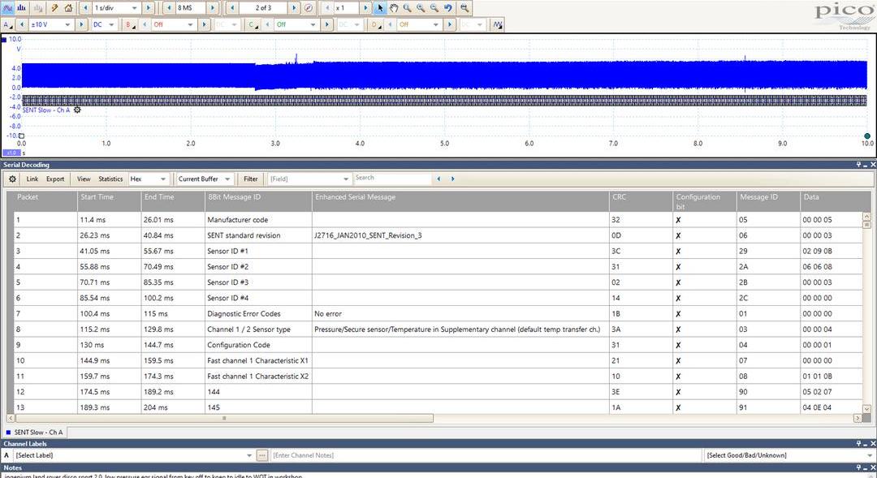Open Auto setup wand tool
Viewport: 877px width, 478px height.
coord(54,8)
